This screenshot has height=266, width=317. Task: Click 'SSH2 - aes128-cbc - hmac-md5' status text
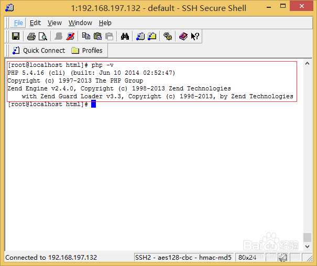[183, 258]
